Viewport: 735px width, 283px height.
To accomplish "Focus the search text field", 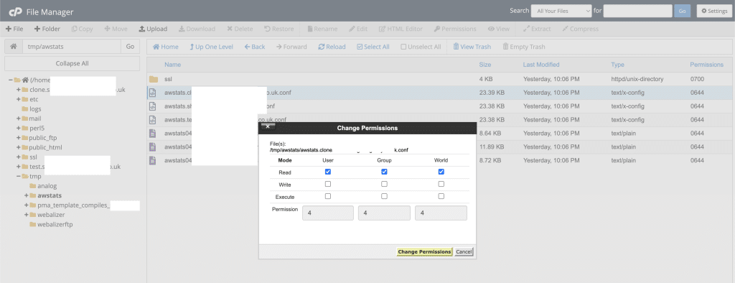I will tap(637, 11).
